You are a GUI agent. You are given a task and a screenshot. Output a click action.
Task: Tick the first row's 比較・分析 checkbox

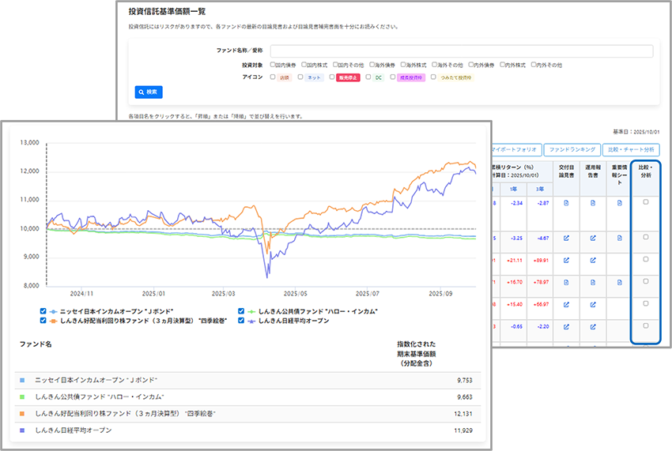point(646,203)
